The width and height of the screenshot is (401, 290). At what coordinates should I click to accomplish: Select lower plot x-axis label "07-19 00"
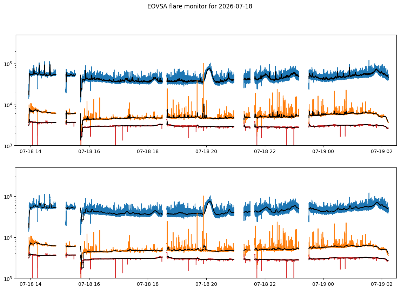(x=323, y=284)
